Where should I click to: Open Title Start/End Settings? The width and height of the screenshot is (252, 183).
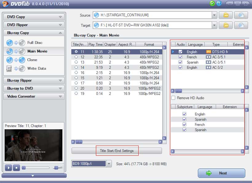[x=117, y=151]
